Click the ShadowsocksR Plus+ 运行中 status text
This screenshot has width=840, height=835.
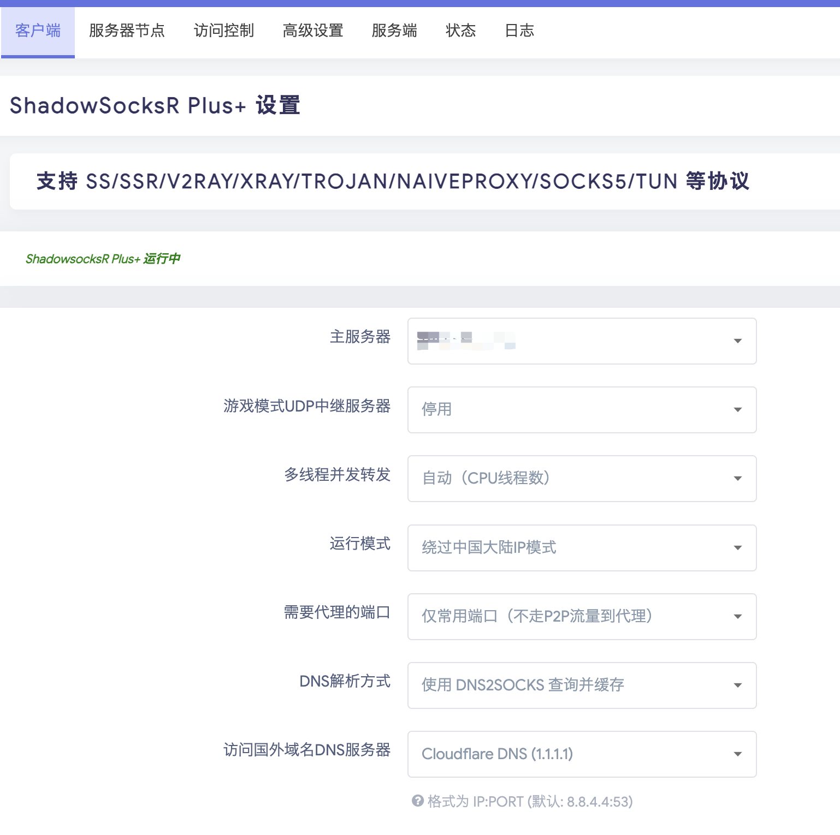(103, 259)
